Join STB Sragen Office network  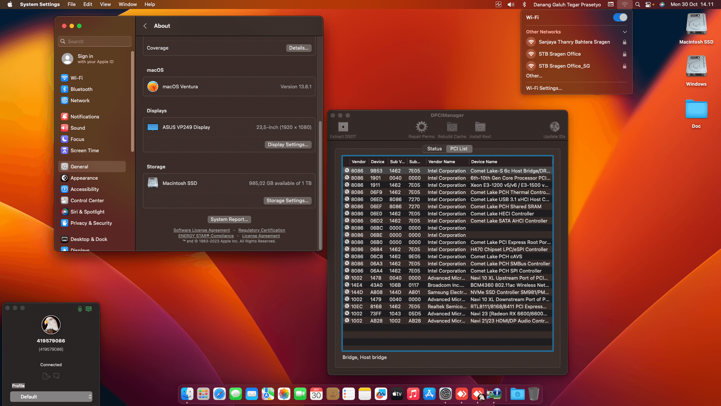tap(576, 54)
